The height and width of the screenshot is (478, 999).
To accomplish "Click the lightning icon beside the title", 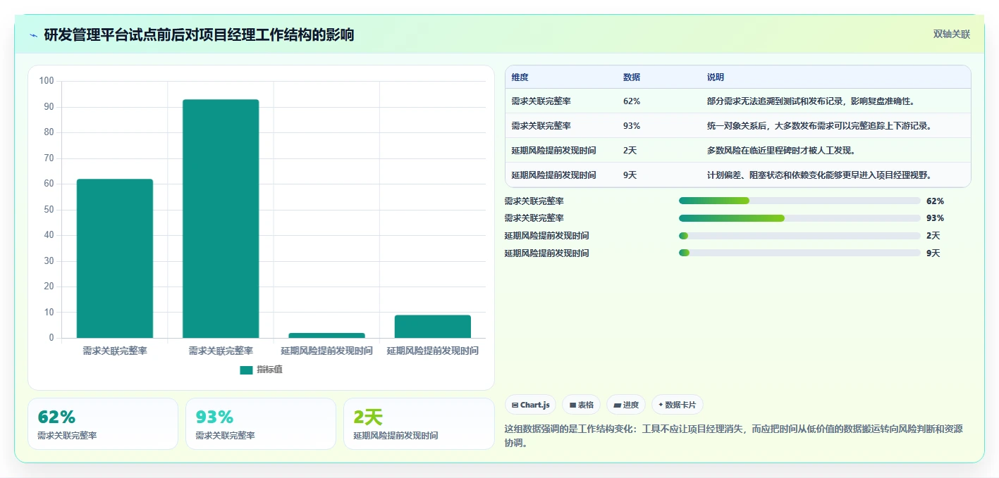I will [x=34, y=35].
